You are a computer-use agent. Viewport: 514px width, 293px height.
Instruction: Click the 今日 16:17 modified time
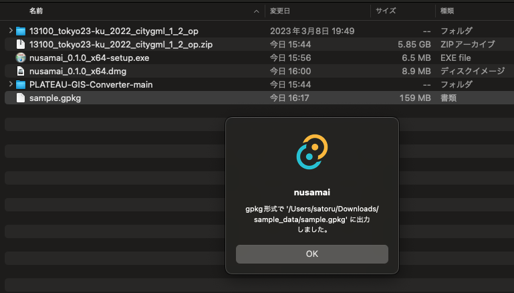click(289, 98)
